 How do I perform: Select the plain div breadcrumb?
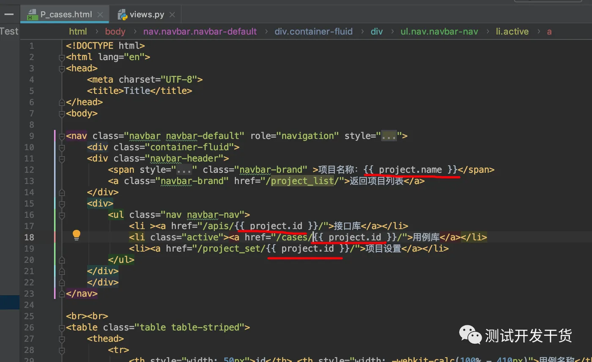coord(377,31)
